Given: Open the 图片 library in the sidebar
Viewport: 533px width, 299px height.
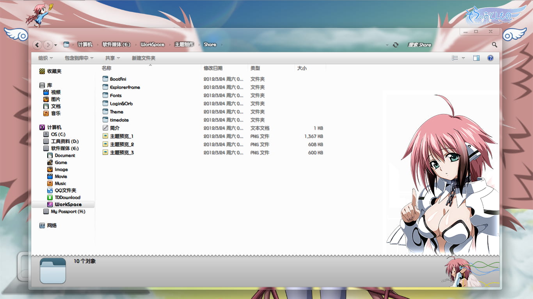Looking at the screenshot, I should (55, 99).
